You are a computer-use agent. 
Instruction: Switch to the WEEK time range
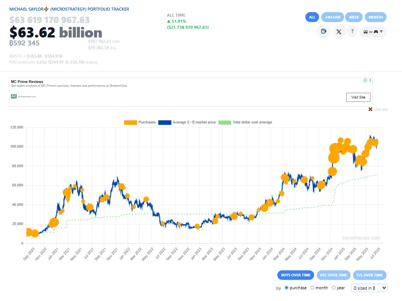[x=354, y=17]
